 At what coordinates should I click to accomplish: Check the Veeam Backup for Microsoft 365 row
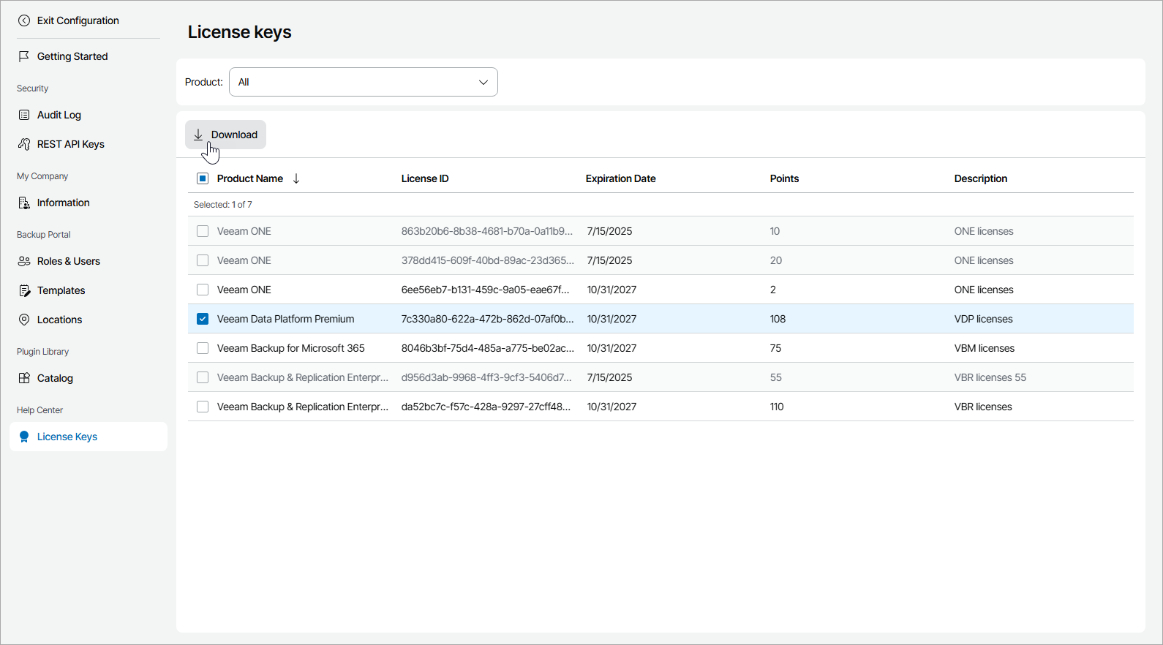click(203, 348)
